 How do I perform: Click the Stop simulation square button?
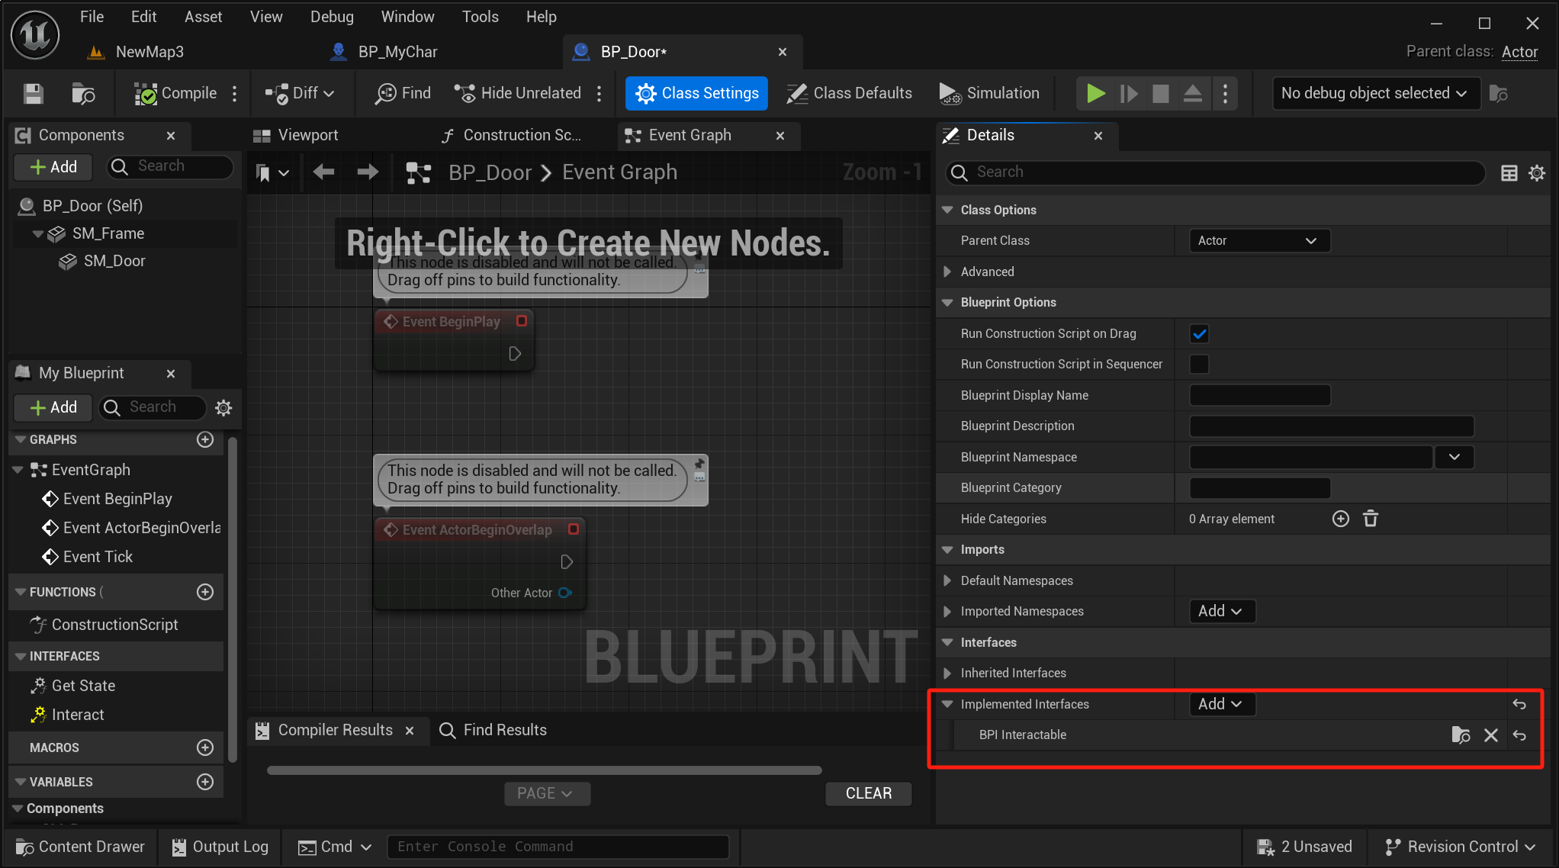1161,93
